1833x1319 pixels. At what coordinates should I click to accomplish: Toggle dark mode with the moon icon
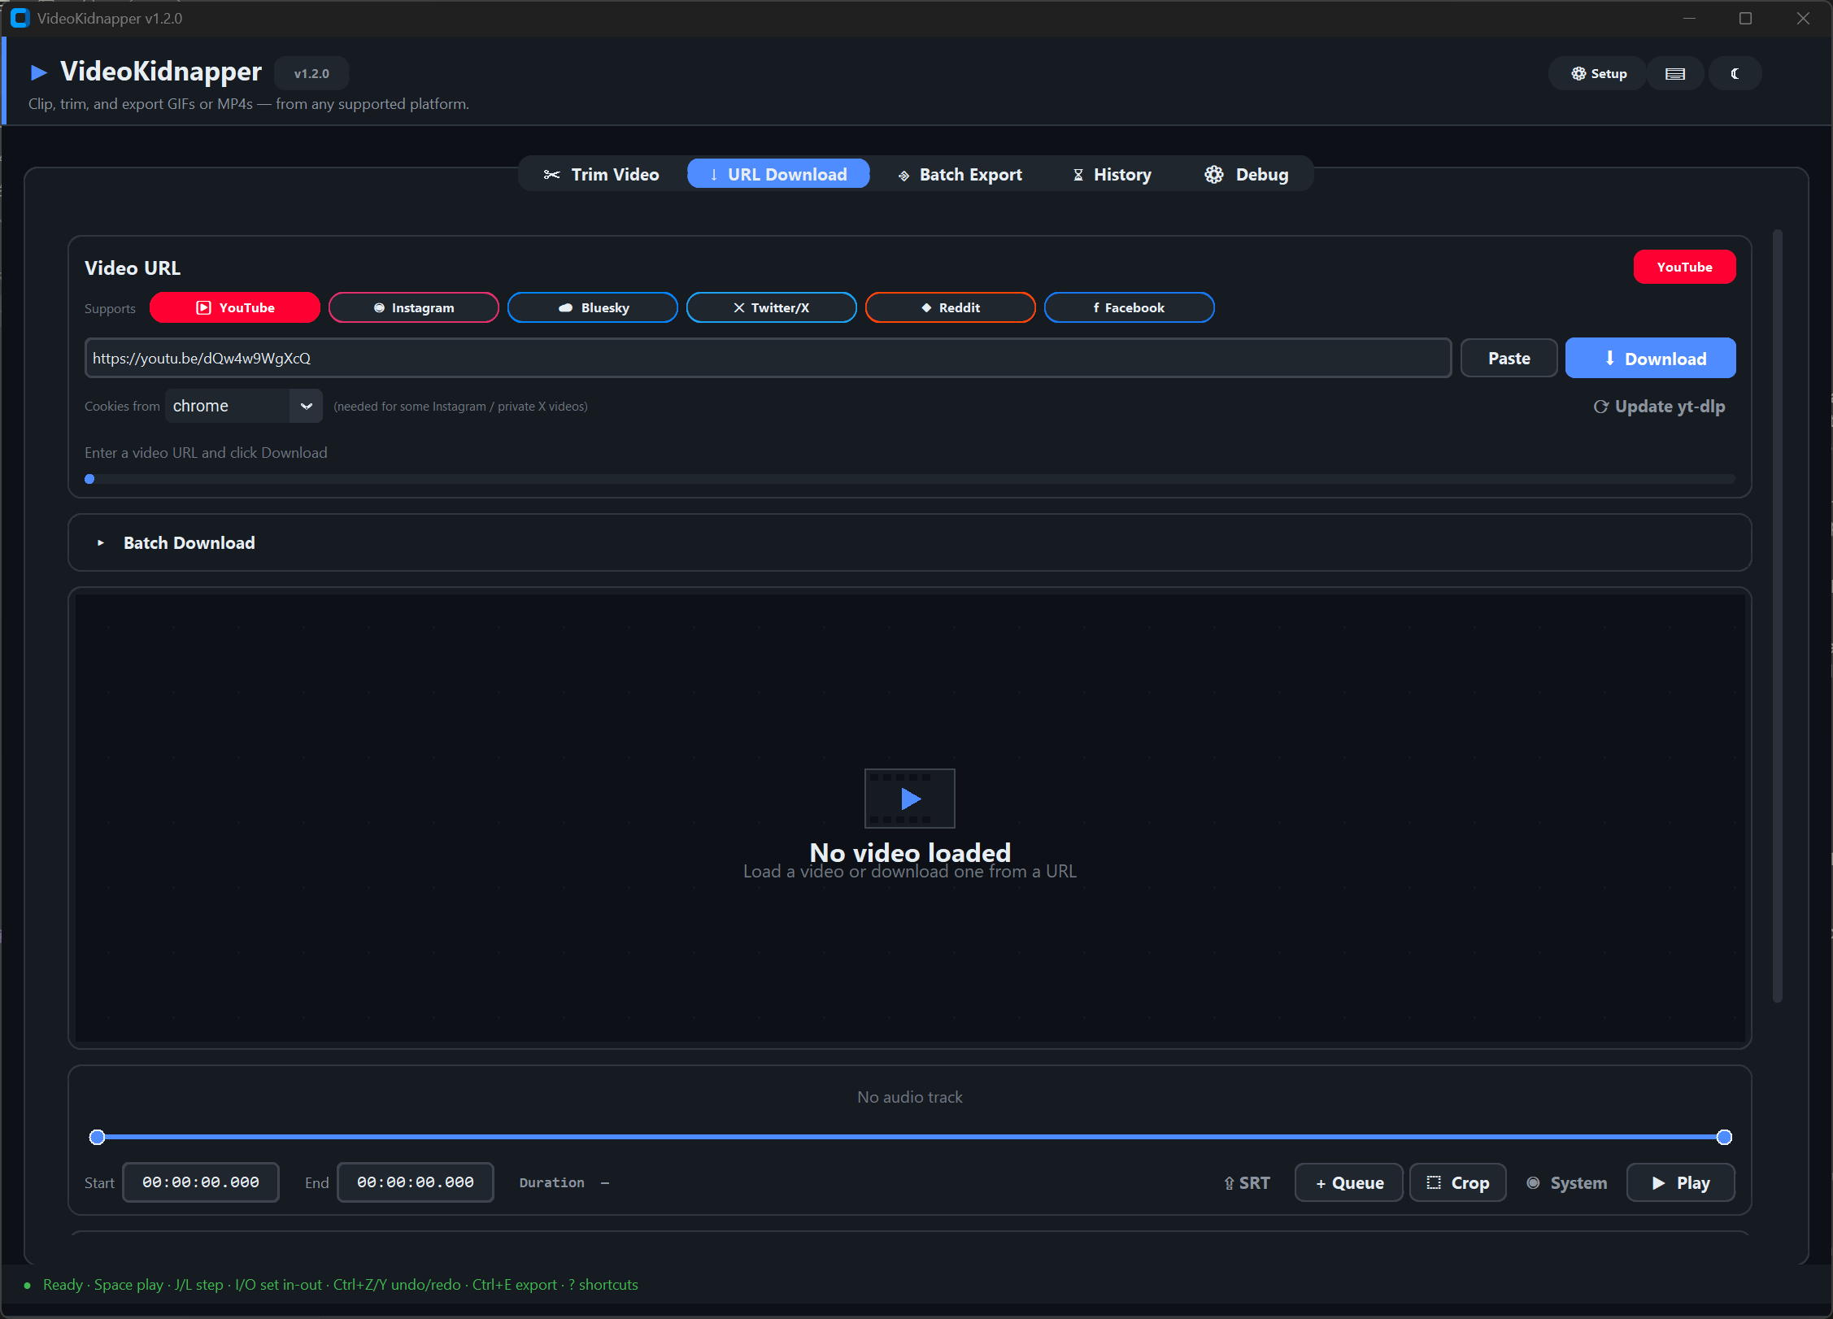(x=1735, y=73)
